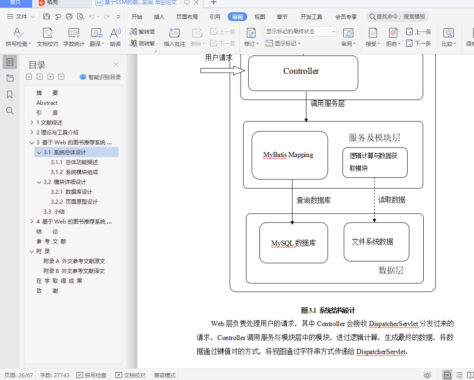Switch to 视图 ribbon tab
Screen dimensions: 474x380
[x=259, y=17]
